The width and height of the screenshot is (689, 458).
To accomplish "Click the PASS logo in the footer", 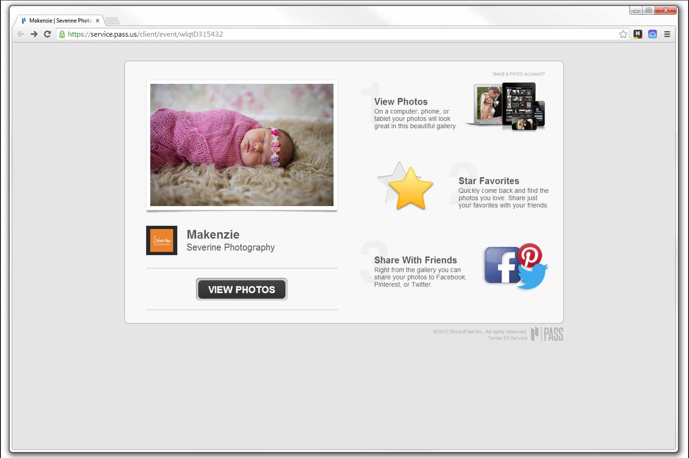I will [x=548, y=334].
